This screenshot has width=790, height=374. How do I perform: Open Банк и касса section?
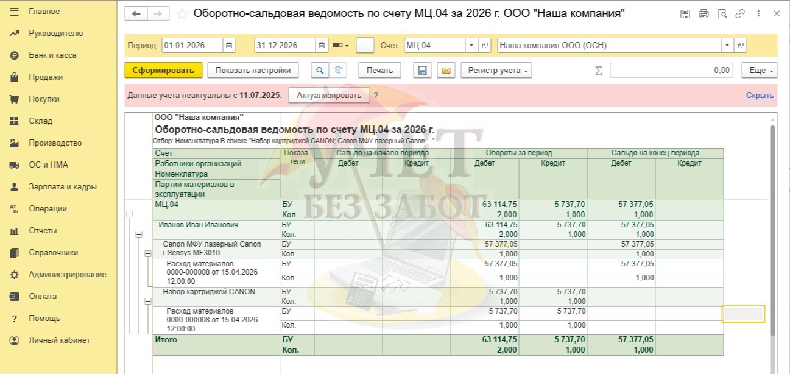(x=52, y=55)
